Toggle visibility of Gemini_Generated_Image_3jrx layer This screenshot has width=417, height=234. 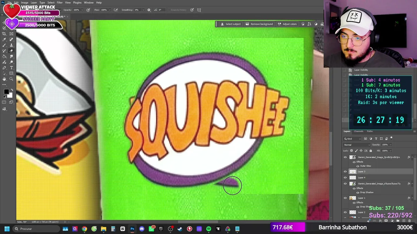(x=345, y=157)
